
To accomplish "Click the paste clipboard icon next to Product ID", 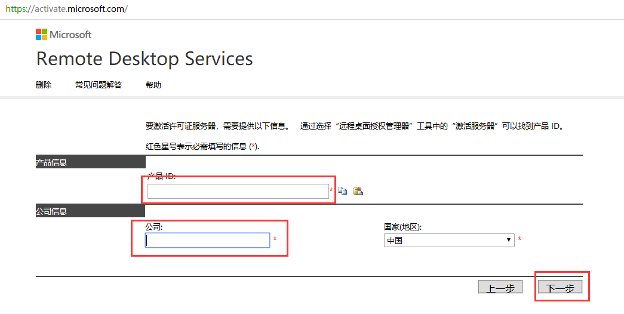I will pyautogui.click(x=358, y=191).
